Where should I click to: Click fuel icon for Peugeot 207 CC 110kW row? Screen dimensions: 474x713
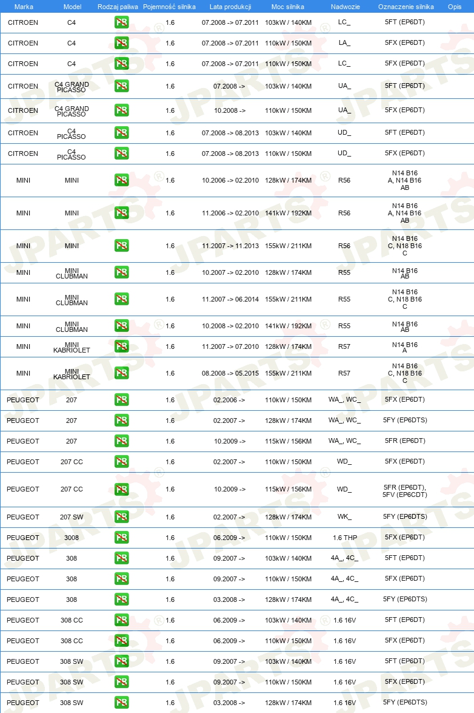tap(122, 462)
